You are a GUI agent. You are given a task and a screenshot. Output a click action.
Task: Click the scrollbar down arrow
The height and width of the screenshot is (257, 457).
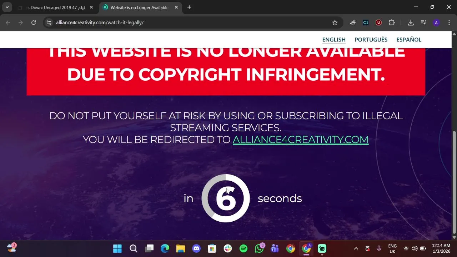coord(454,237)
